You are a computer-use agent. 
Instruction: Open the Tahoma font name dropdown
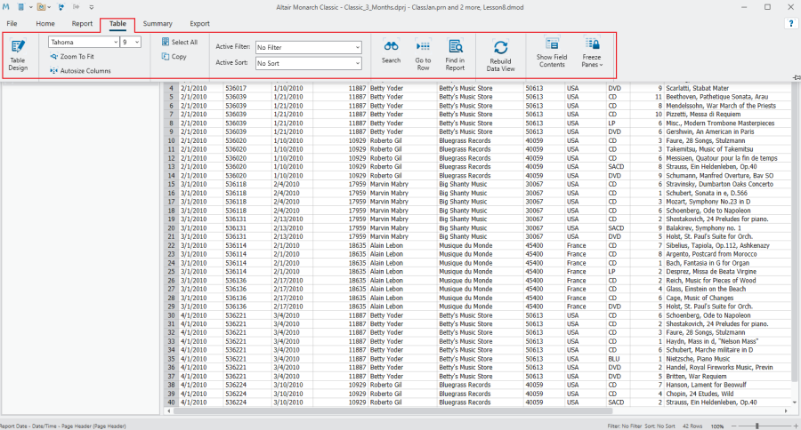pyautogui.click(x=115, y=42)
